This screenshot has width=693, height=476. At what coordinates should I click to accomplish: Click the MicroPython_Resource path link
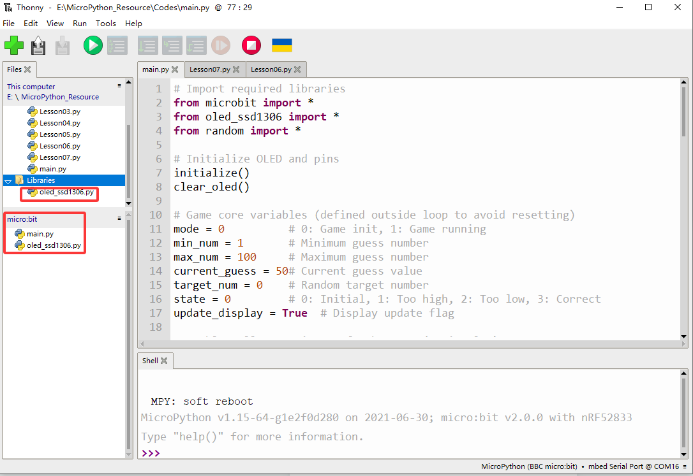tap(60, 97)
